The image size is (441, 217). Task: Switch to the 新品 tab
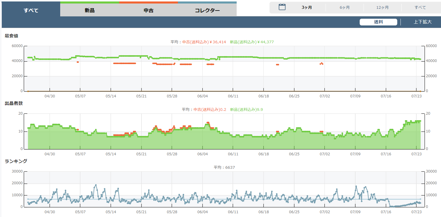[90, 11]
